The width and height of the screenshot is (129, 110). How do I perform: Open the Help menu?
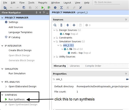coord(87,3)
